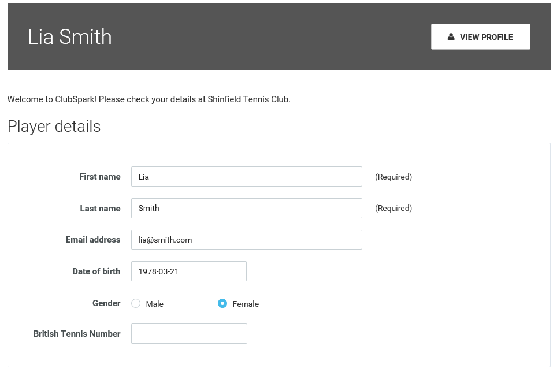The height and width of the screenshot is (372, 557).
Task: Select the Male radio button circle
Action: (136, 303)
